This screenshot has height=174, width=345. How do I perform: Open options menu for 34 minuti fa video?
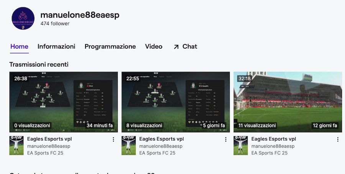[x=113, y=139]
